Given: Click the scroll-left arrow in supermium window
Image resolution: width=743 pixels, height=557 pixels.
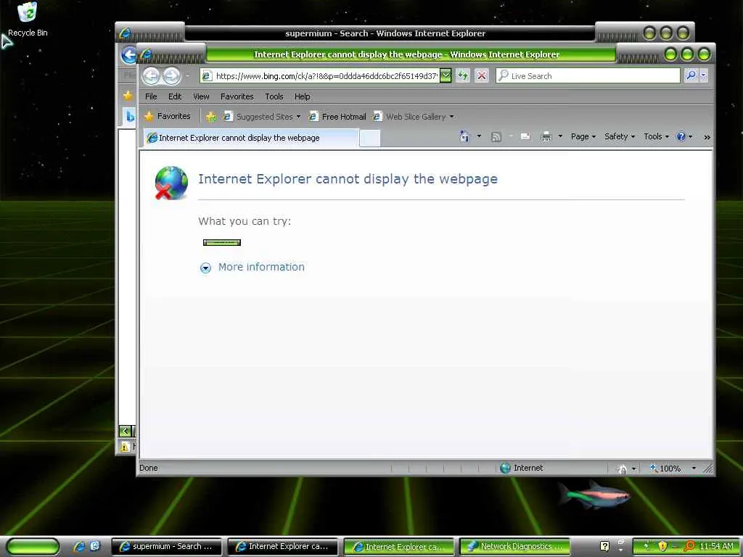Looking at the screenshot, I should click(125, 431).
